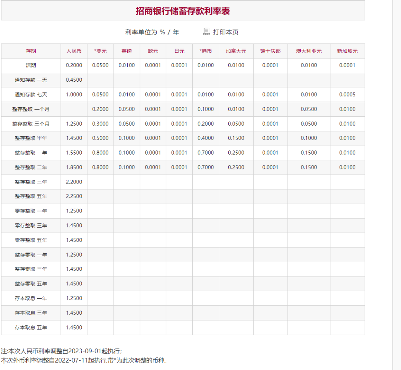401x370 pixels.
Task: Click the printer icon beside 打印本页
Action: click(206, 32)
